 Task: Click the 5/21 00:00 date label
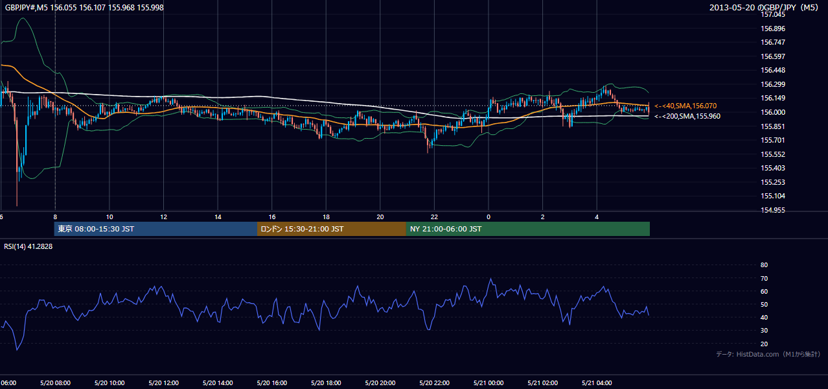point(488,383)
